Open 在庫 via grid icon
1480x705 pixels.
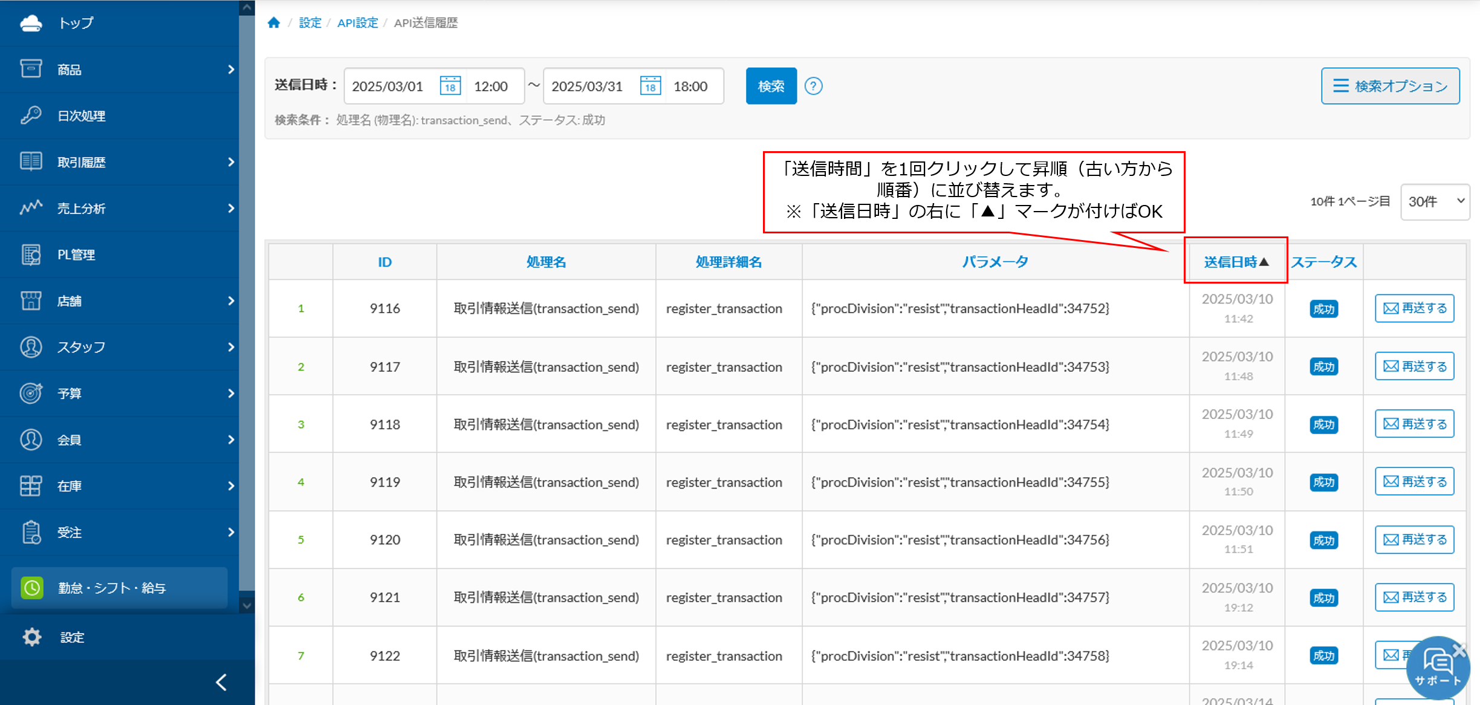[x=31, y=486]
